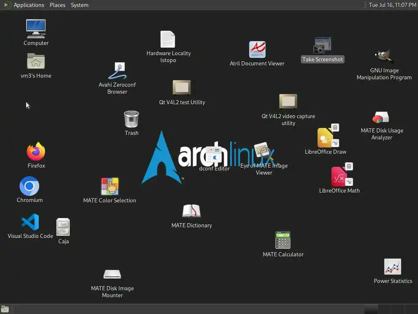Select the MATE Color Selection icon
This screenshot has width=418, height=314.
(x=110, y=186)
